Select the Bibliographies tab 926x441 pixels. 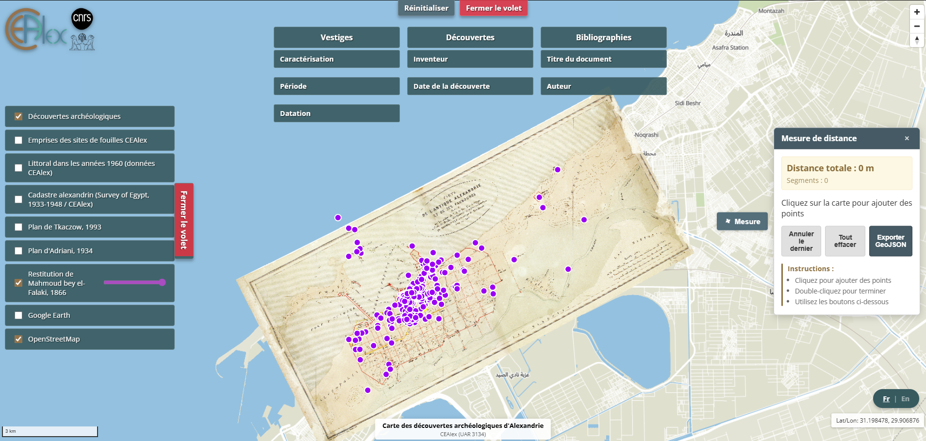tap(603, 37)
